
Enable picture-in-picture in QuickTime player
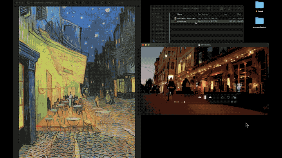coord(234,97)
